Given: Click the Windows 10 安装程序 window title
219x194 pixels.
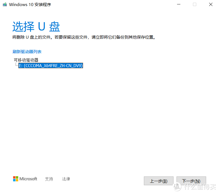Looking at the screenshot, I should click(x=30, y=4).
